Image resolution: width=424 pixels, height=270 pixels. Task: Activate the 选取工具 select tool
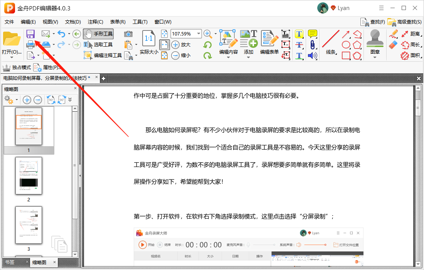click(x=98, y=45)
